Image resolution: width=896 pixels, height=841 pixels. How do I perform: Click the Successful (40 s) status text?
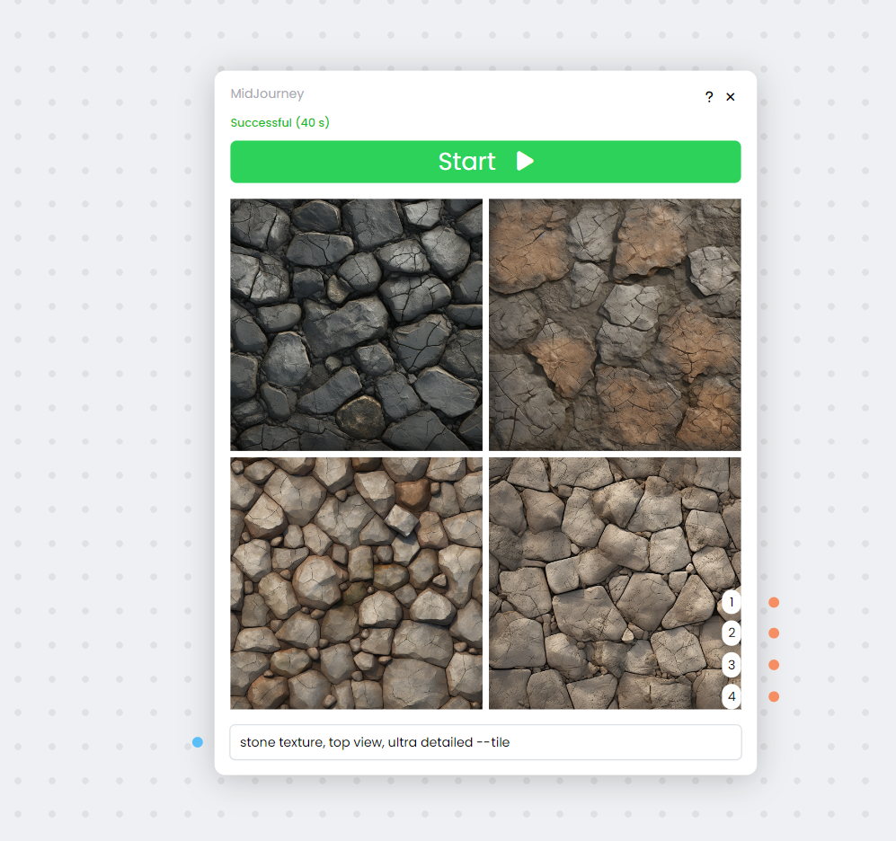(279, 122)
